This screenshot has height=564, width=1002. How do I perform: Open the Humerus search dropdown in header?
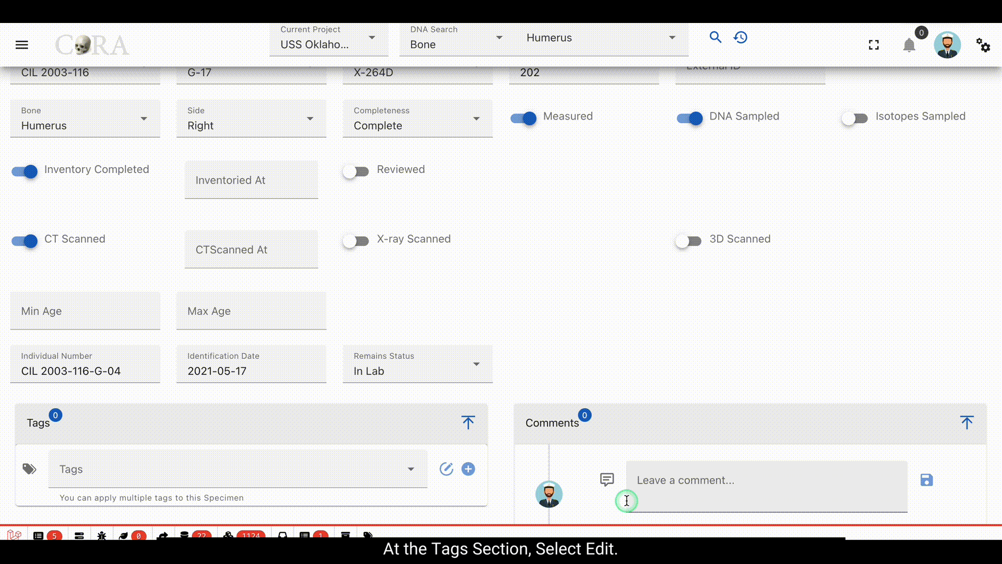602,38
